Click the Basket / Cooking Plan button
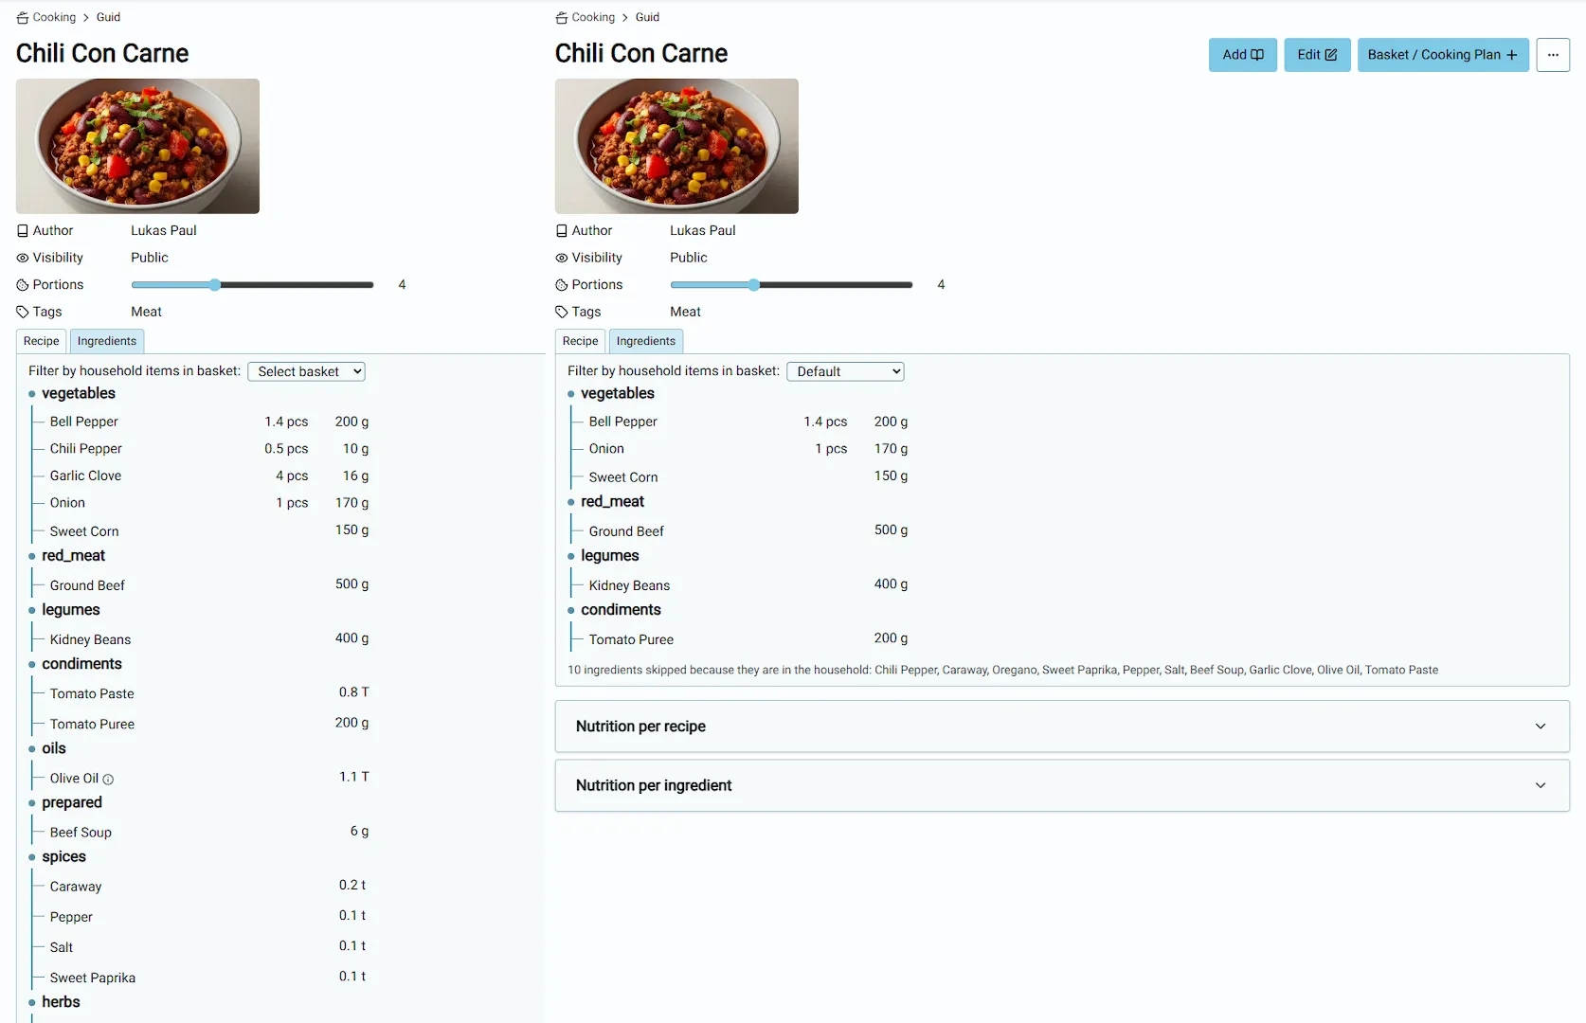This screenshot has height=1023, width=1586. (x=1442, y=55)
